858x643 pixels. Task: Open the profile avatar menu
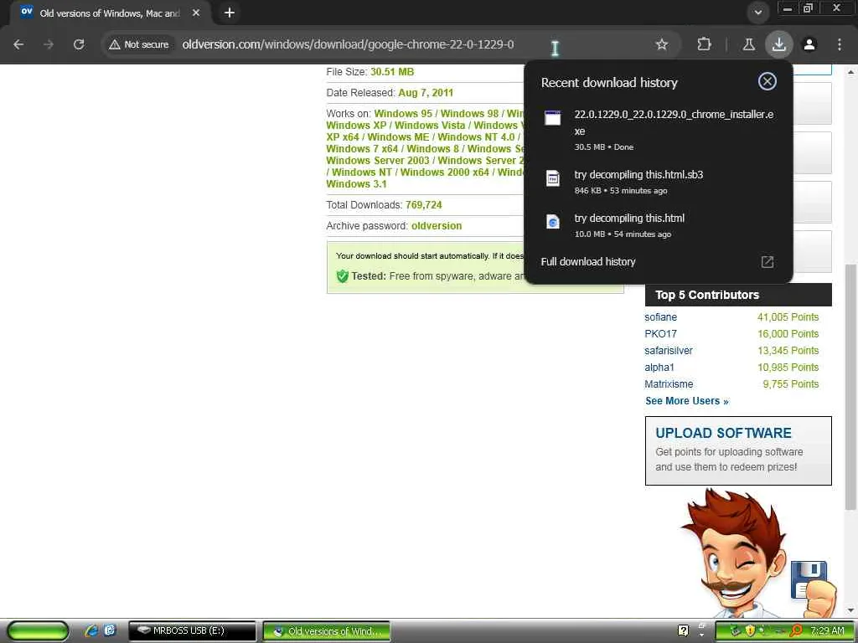[x=809, y=44]
